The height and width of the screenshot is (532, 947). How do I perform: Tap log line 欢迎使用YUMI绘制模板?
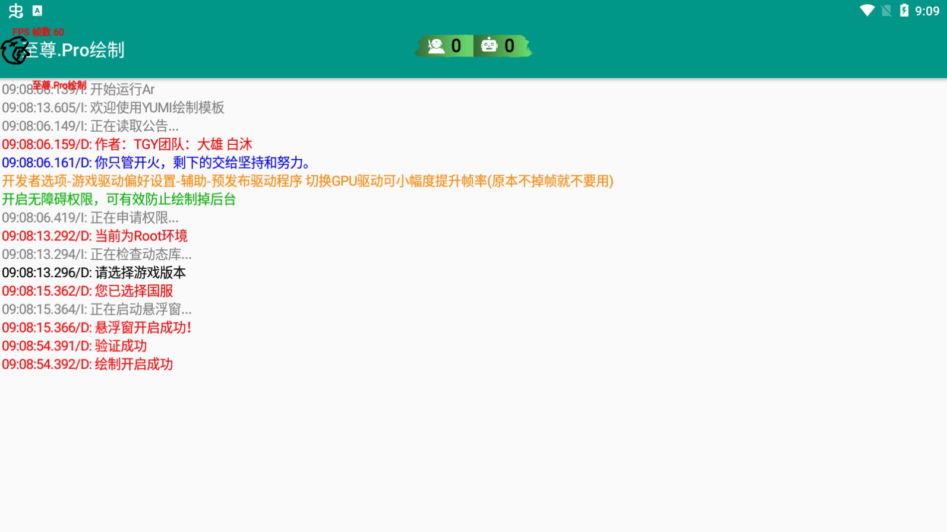click(113, 107)
